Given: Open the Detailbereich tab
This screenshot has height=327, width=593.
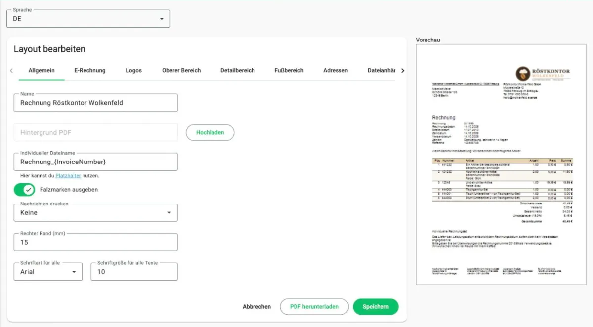Looking at the screenshot, I should [238, 70].
